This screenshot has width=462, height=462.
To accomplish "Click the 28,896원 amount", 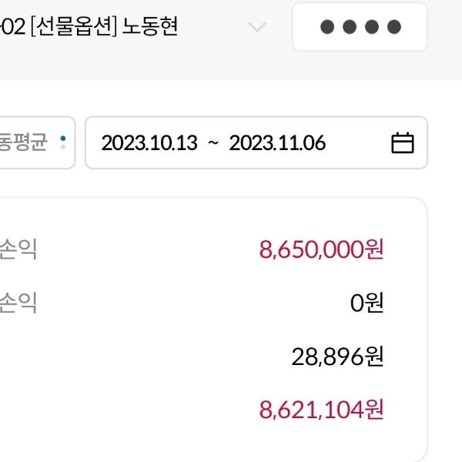I will pos(337,357).
